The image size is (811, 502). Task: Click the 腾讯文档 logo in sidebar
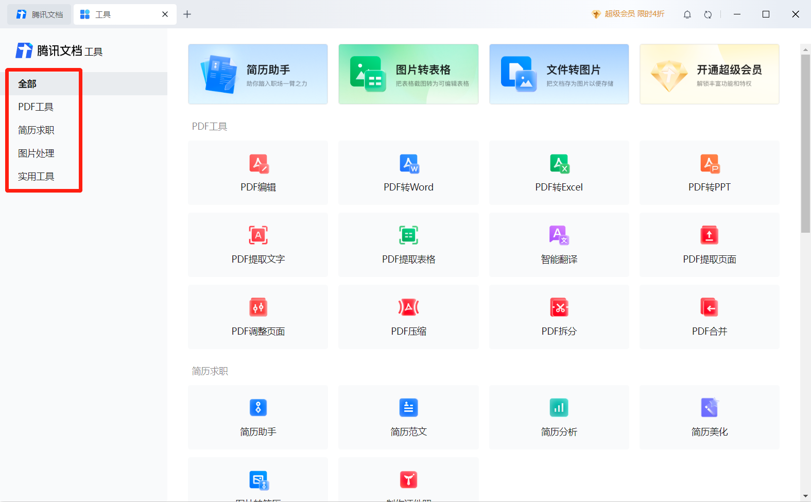tap(59, 50)
